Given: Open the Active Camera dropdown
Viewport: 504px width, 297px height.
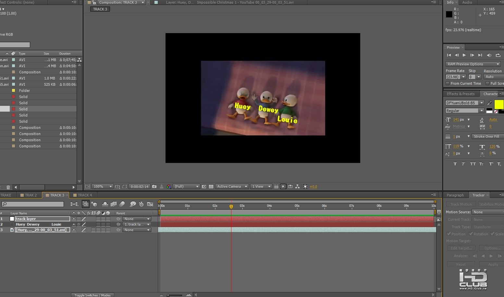Looking at the screenshot, I should point(232,187).
